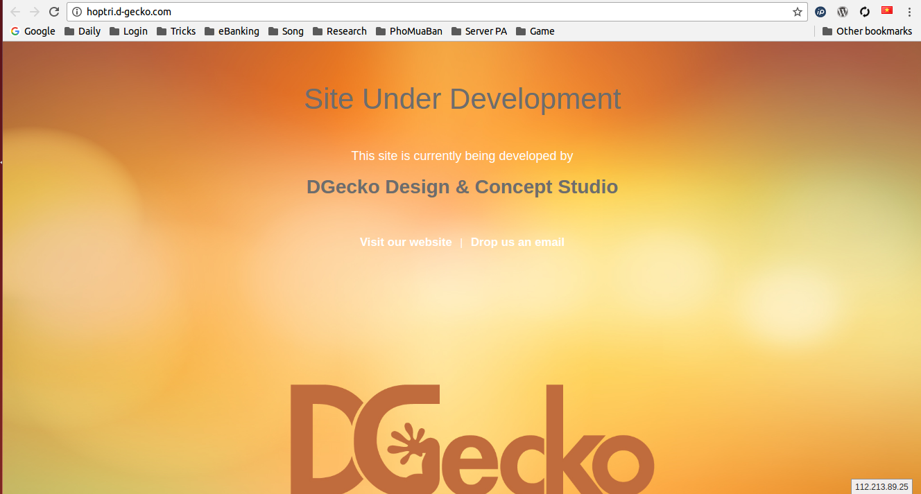Screen dimensions: 921x494
Task: Open the PhoMuaBan bookmarks folder
Action: [409, 31]
